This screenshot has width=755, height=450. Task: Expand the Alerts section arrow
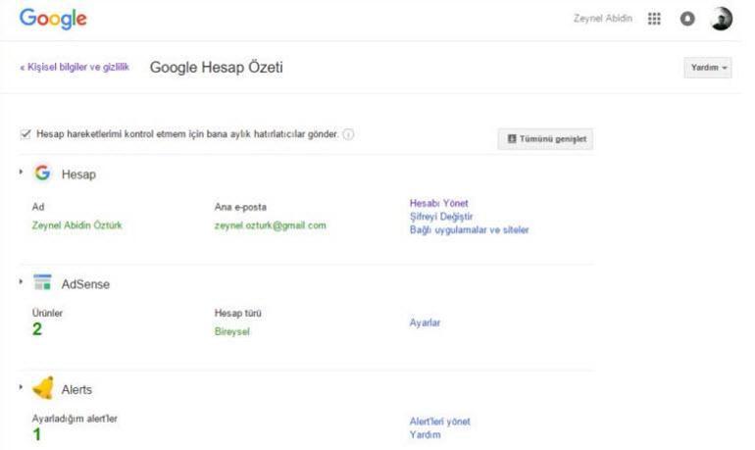pyautogui.click(x=21, y=387)
